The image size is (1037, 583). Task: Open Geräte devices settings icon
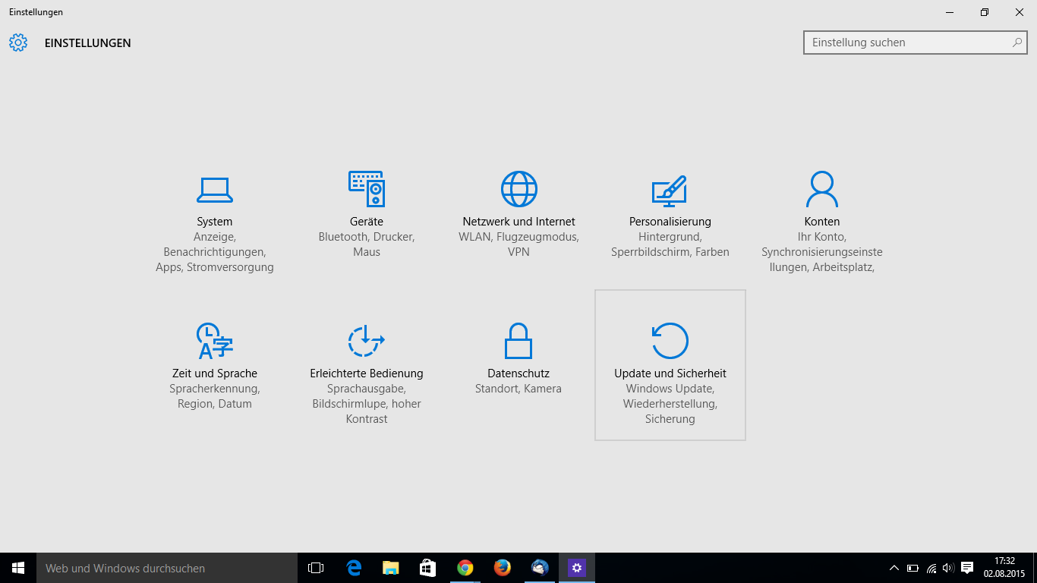[367, 189]
